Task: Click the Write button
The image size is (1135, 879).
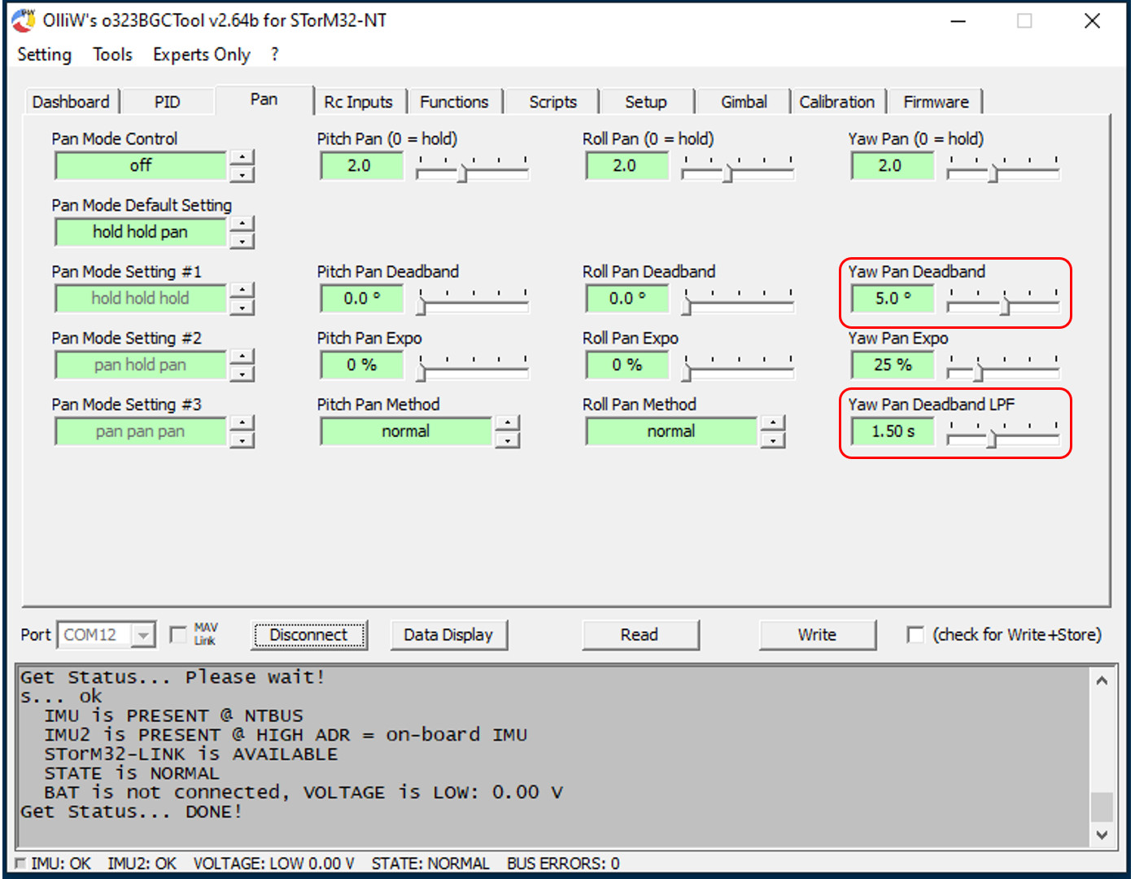Action: [x=817, y=635]
